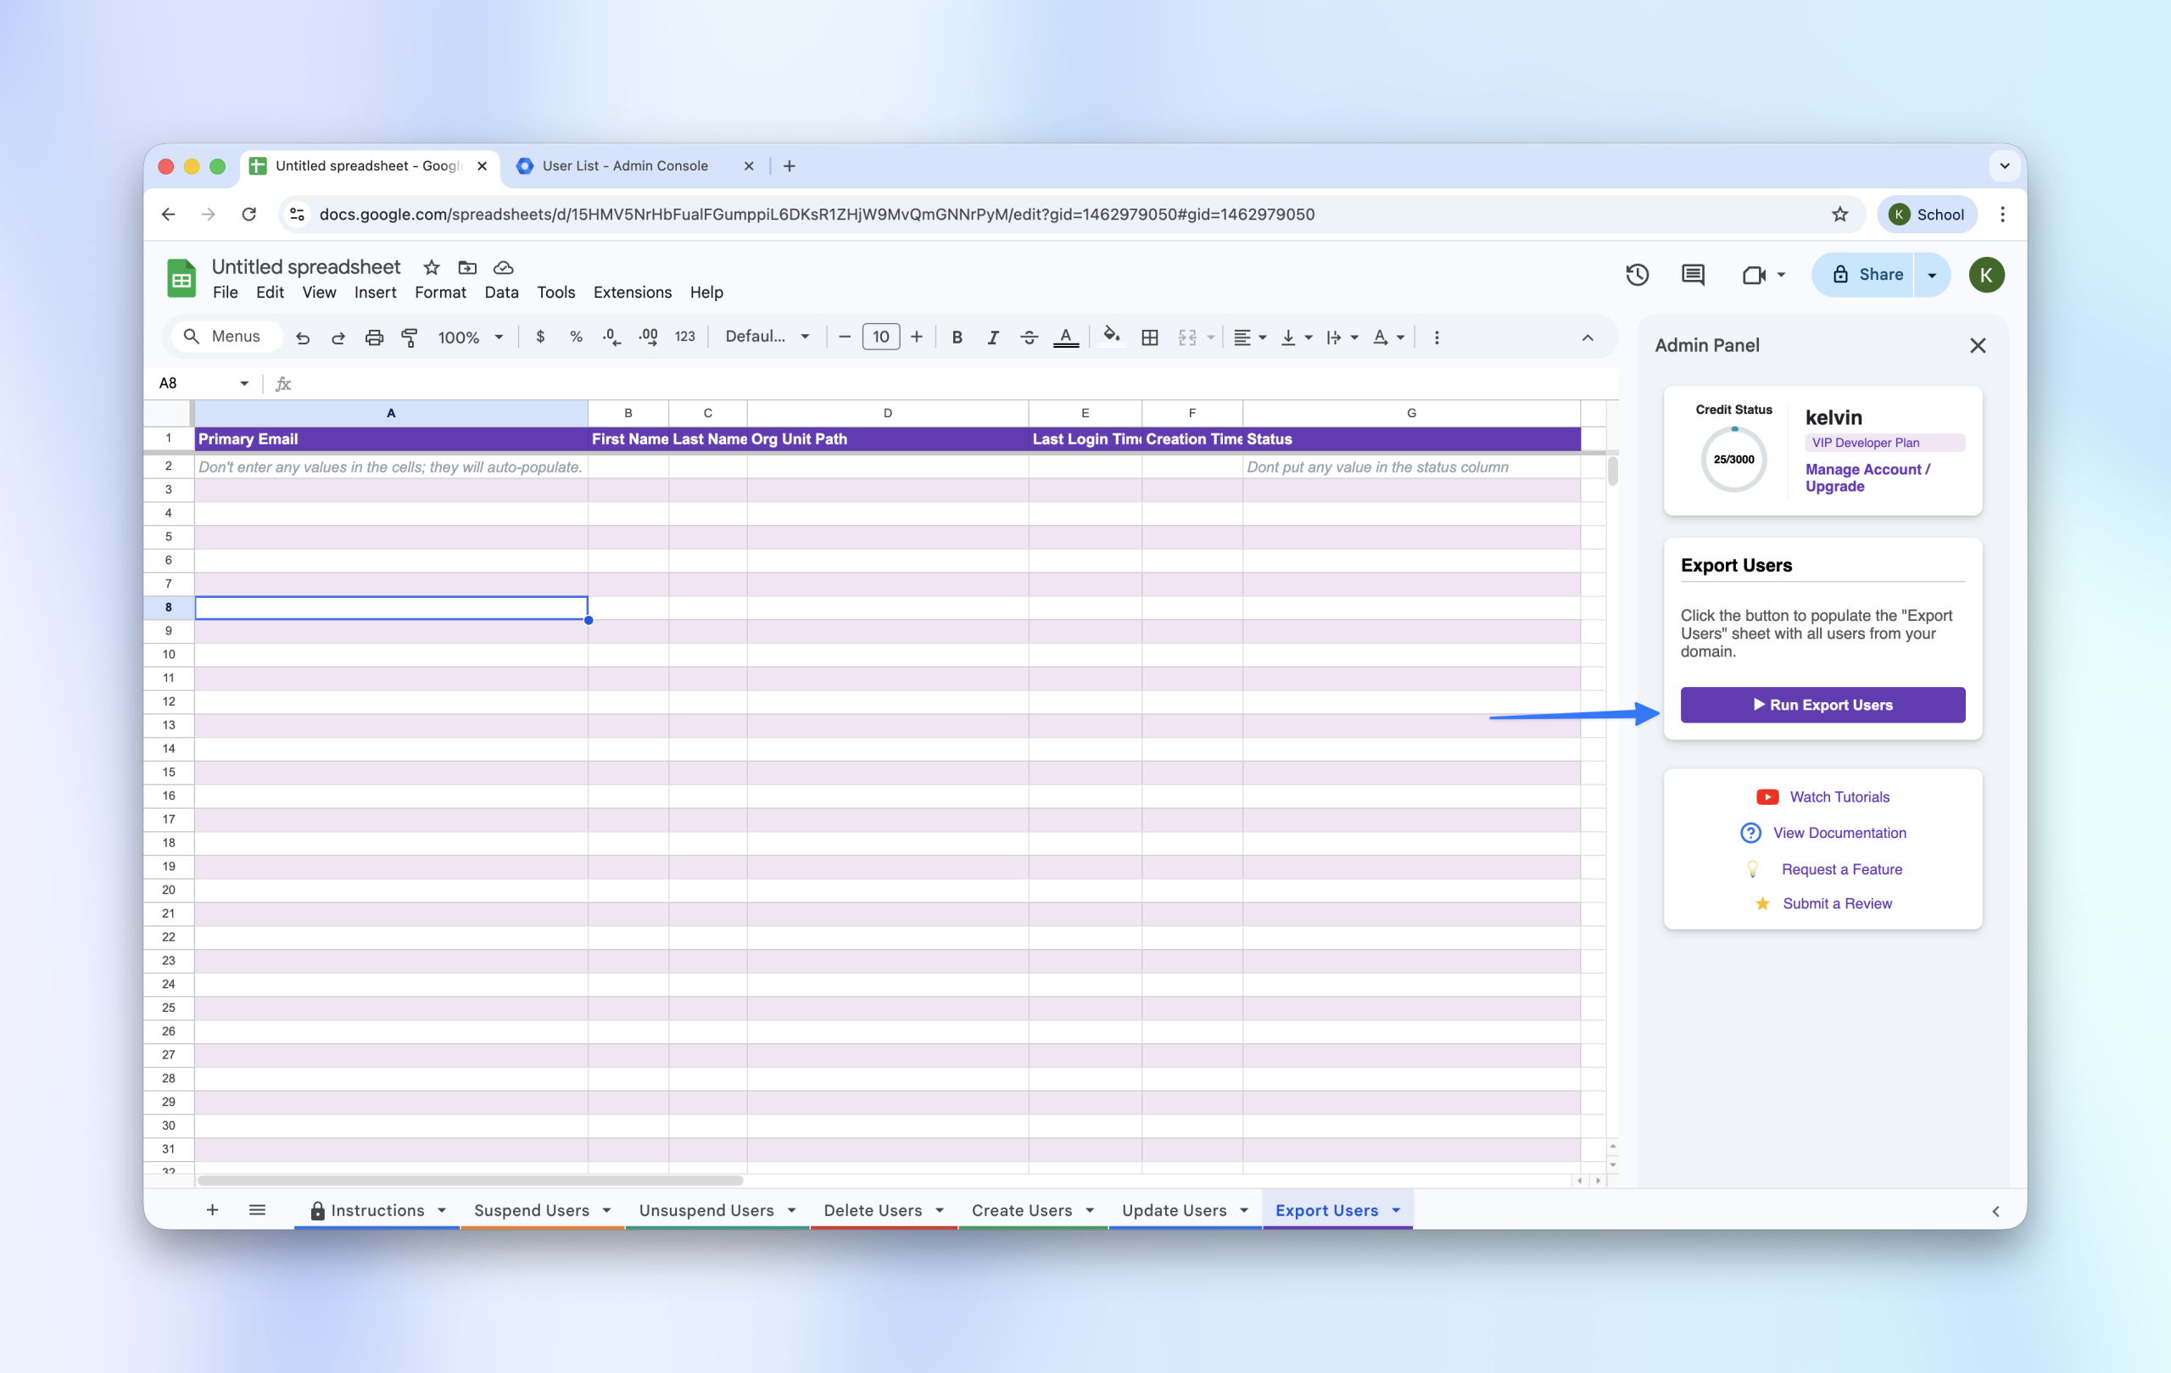Select the paint format tool
2171x1373 pixels.
point(410,338)
